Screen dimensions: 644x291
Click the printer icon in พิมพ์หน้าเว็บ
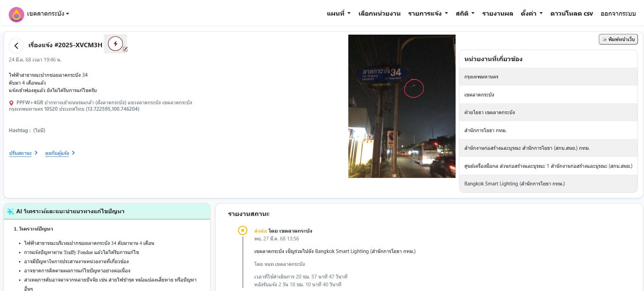pos(604,39)
